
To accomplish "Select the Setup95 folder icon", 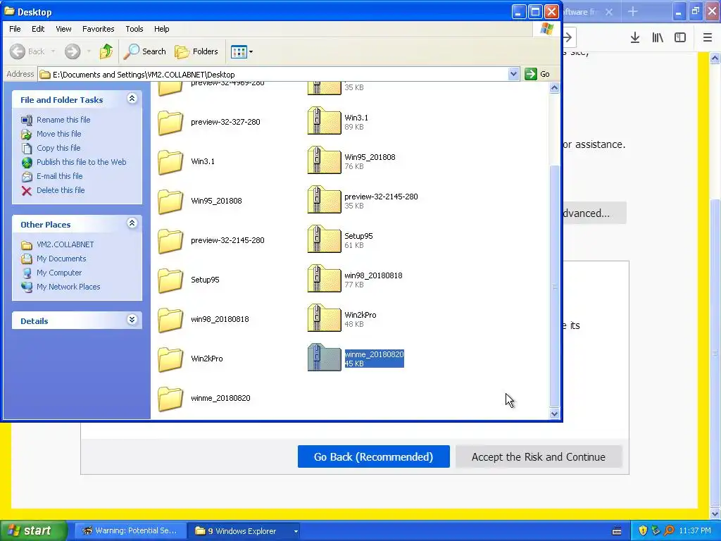I will click(170, 280).
